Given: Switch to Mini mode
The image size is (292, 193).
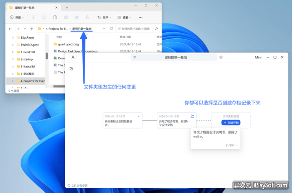Looking at the screenshot, I should coord(258,57).
